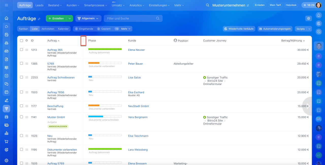The height and width of the screenshot is (165, 325).
Task: Click the pin icon beside Aufträge title
Action: [x=39, y=19]
